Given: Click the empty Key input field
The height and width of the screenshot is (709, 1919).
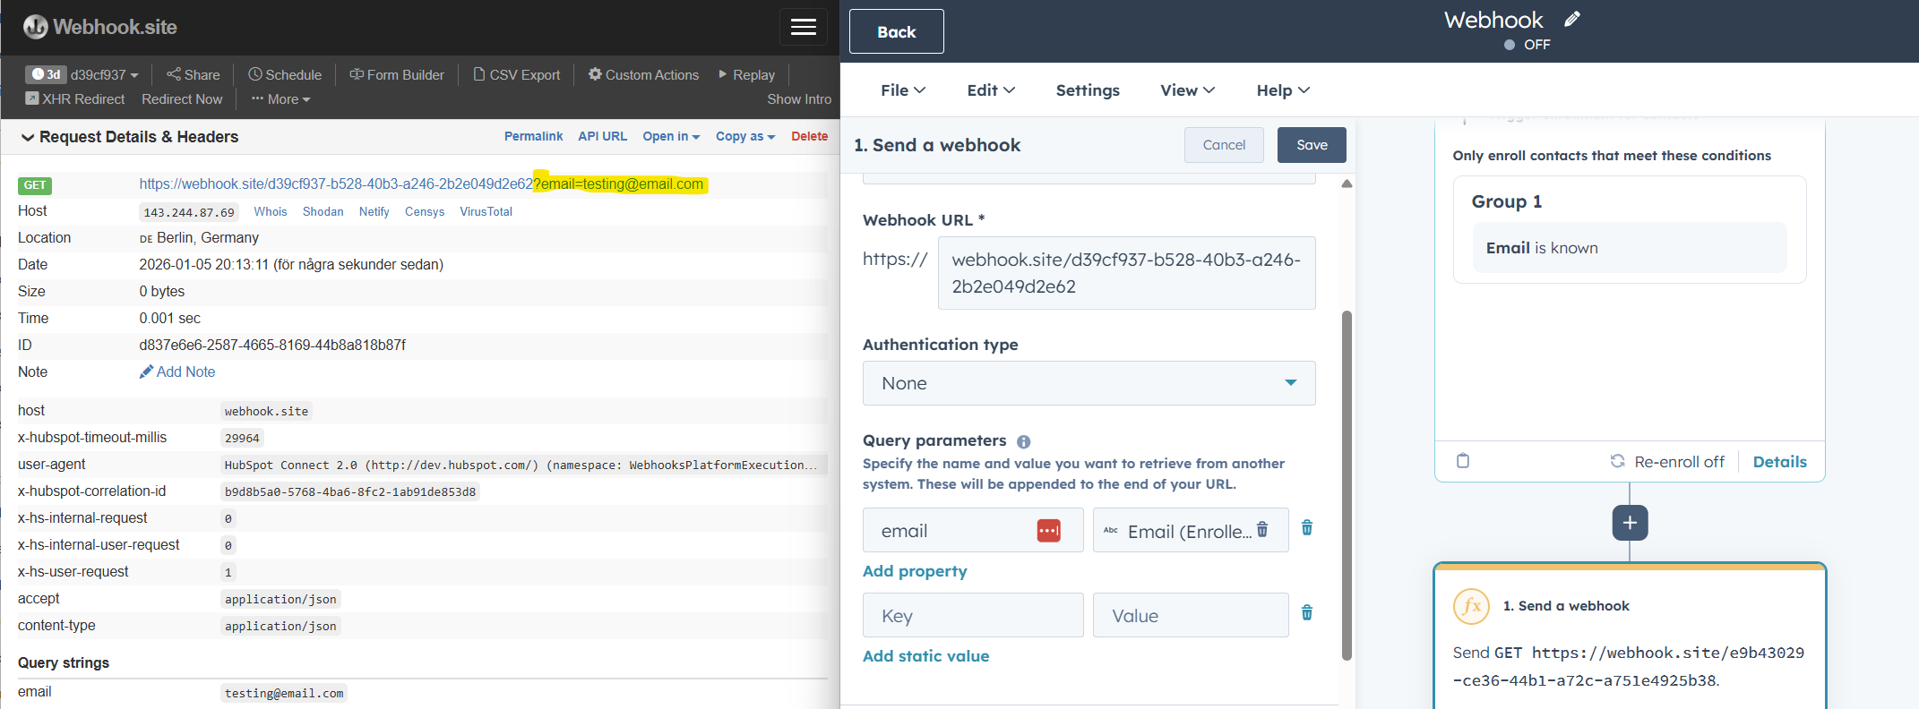Looking at the screenshot, I should pyautogui.click(x=973, y=615).
